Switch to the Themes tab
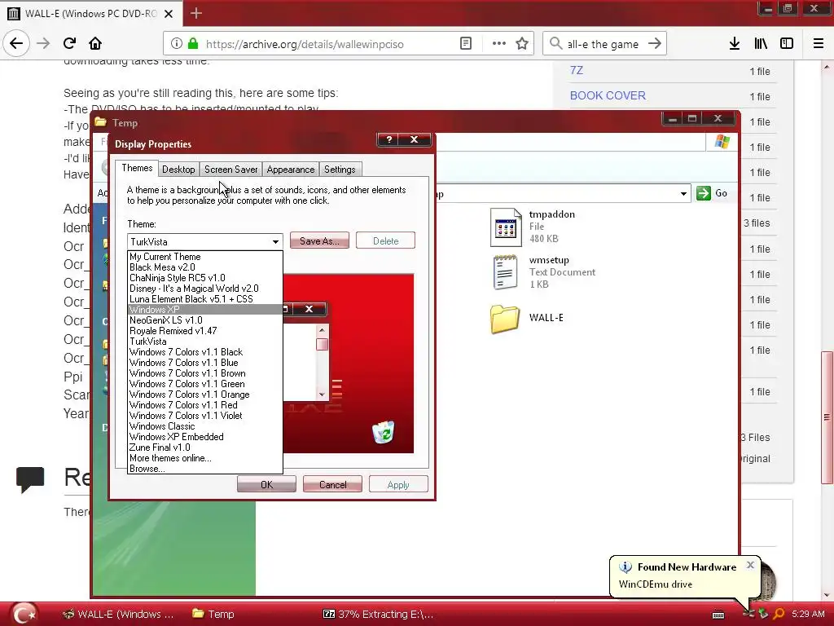The width and height of the screenshot is (834, 626). pos(137,168)
